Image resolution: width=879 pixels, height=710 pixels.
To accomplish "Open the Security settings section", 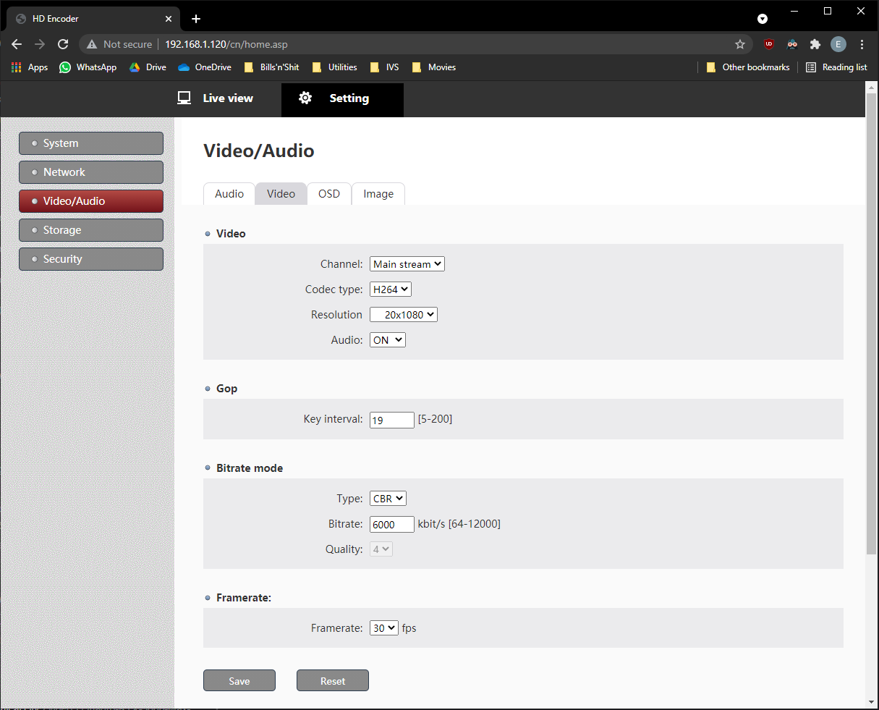I will click(91, 259).
